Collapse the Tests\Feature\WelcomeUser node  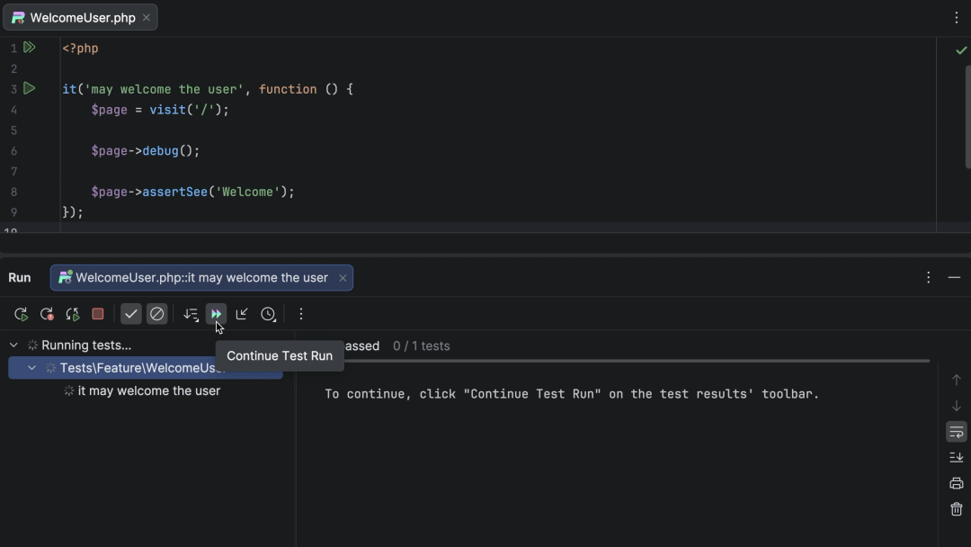pos(31,368)
